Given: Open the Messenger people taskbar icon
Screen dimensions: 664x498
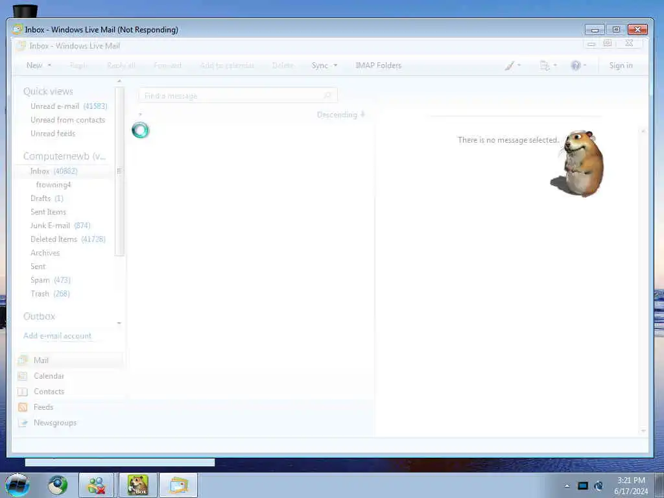Looking at the screenshot, I should pos(97,485).
